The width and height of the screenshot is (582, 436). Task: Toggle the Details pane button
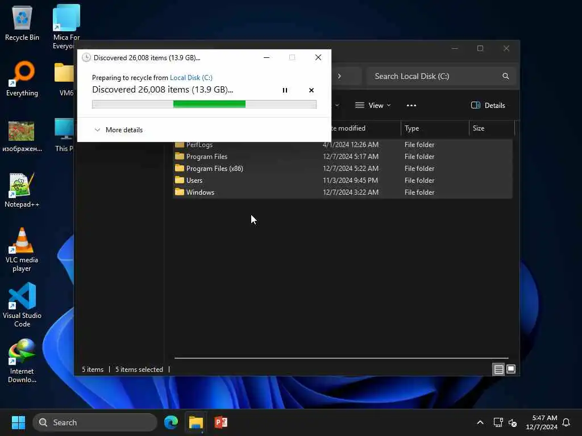coord(488,105)
